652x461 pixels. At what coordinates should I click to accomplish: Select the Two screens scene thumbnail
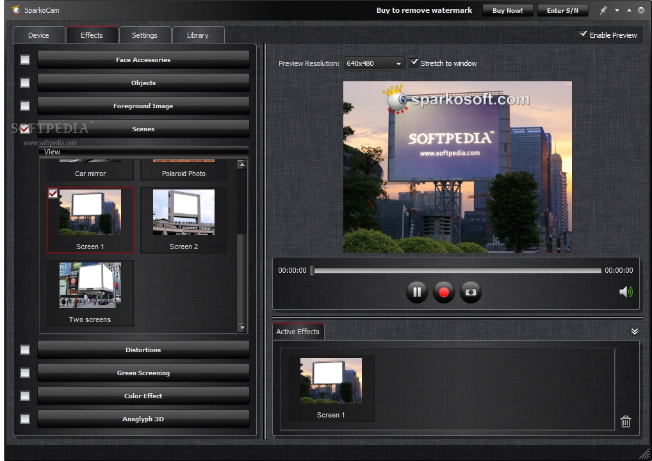(90, 293)
